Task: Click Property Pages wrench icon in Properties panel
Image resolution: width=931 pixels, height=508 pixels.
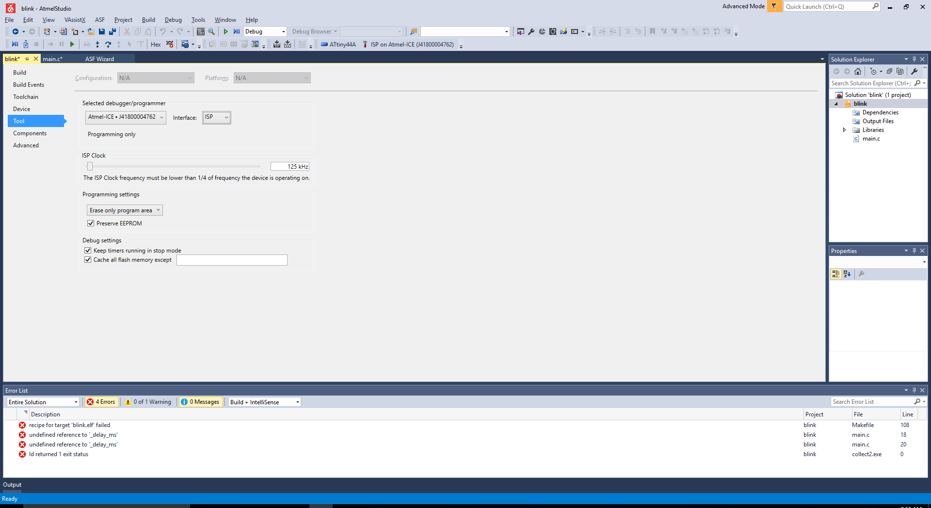Action: tap(862, 274)
